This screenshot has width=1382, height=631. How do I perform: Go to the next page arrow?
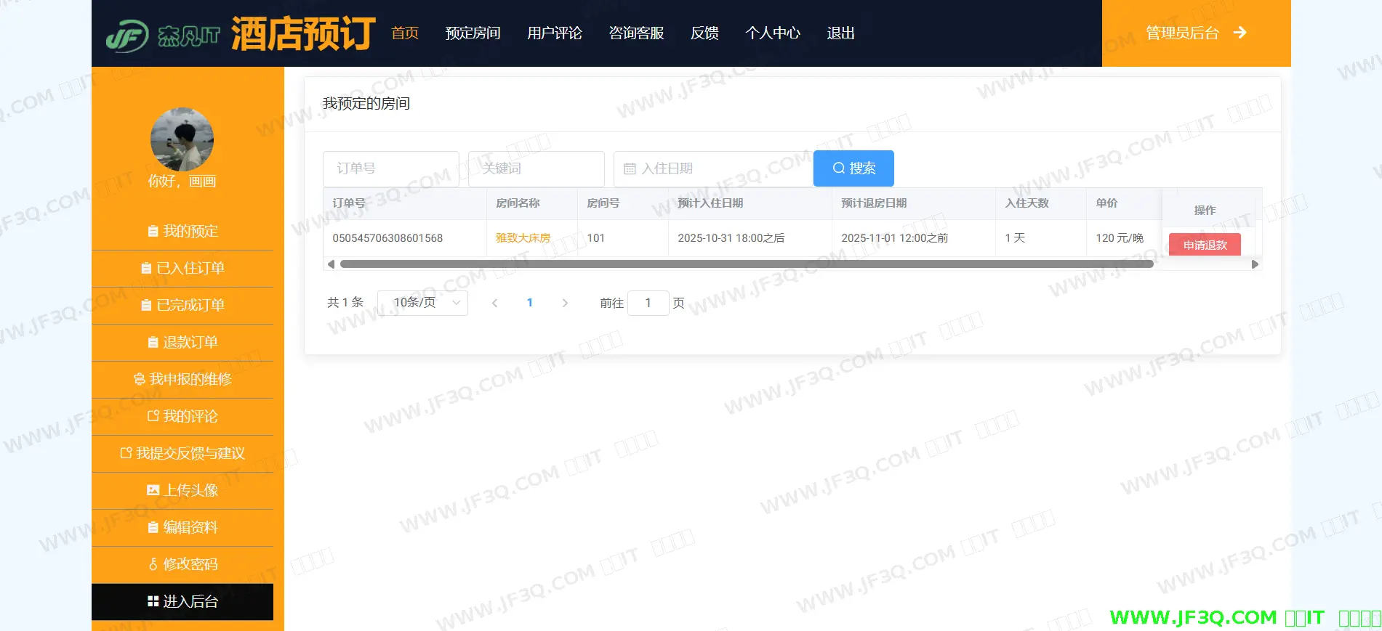[x=565, y=303]
